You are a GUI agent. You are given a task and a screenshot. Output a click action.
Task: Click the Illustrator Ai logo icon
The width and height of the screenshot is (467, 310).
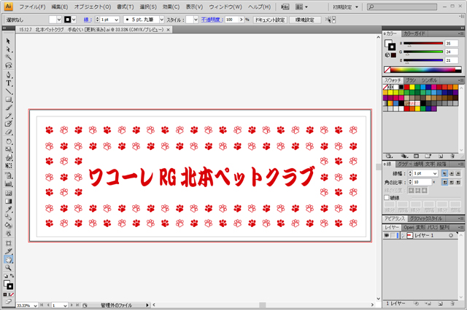[x=9, y=7]
